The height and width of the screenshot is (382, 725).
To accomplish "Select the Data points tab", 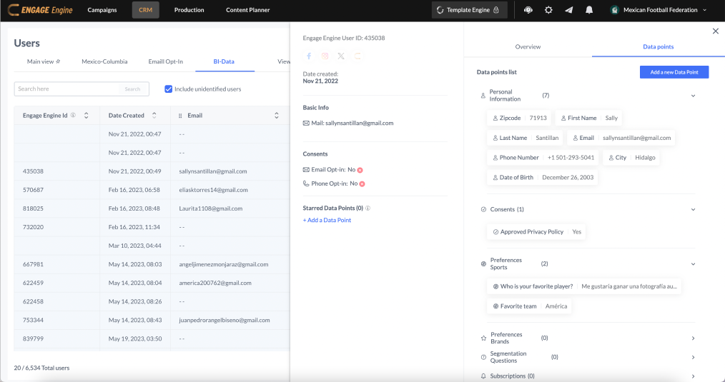I will [659, 46].
